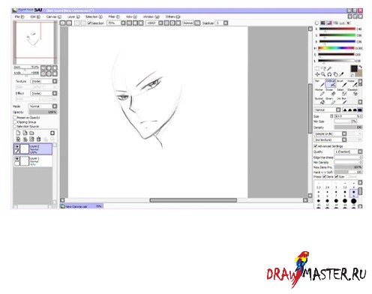
Task: Toggle the Selection checkbox in toolbar
Action: click(89, 23)
